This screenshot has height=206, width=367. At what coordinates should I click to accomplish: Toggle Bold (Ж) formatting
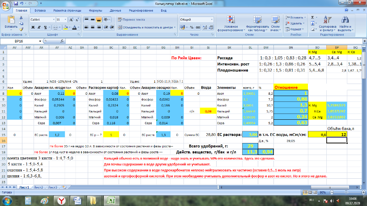[x=33, y=27]
